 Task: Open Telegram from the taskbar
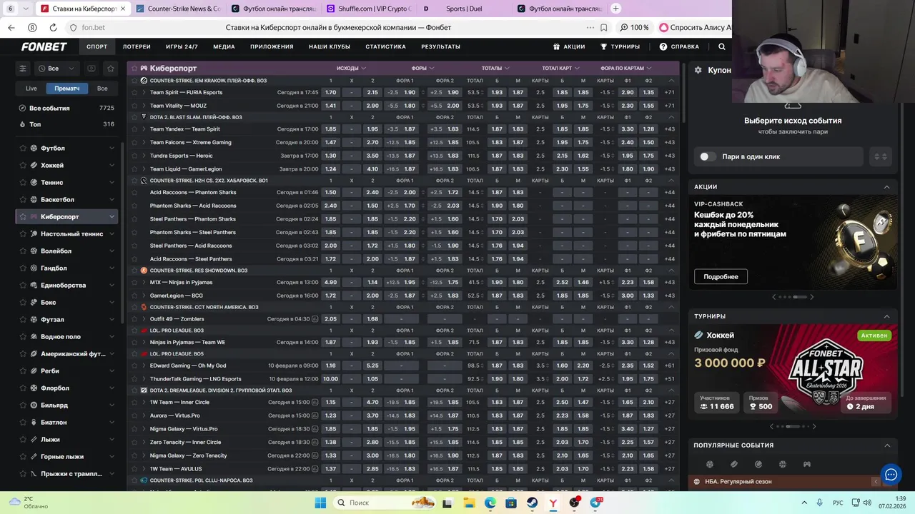pos(595,503)
